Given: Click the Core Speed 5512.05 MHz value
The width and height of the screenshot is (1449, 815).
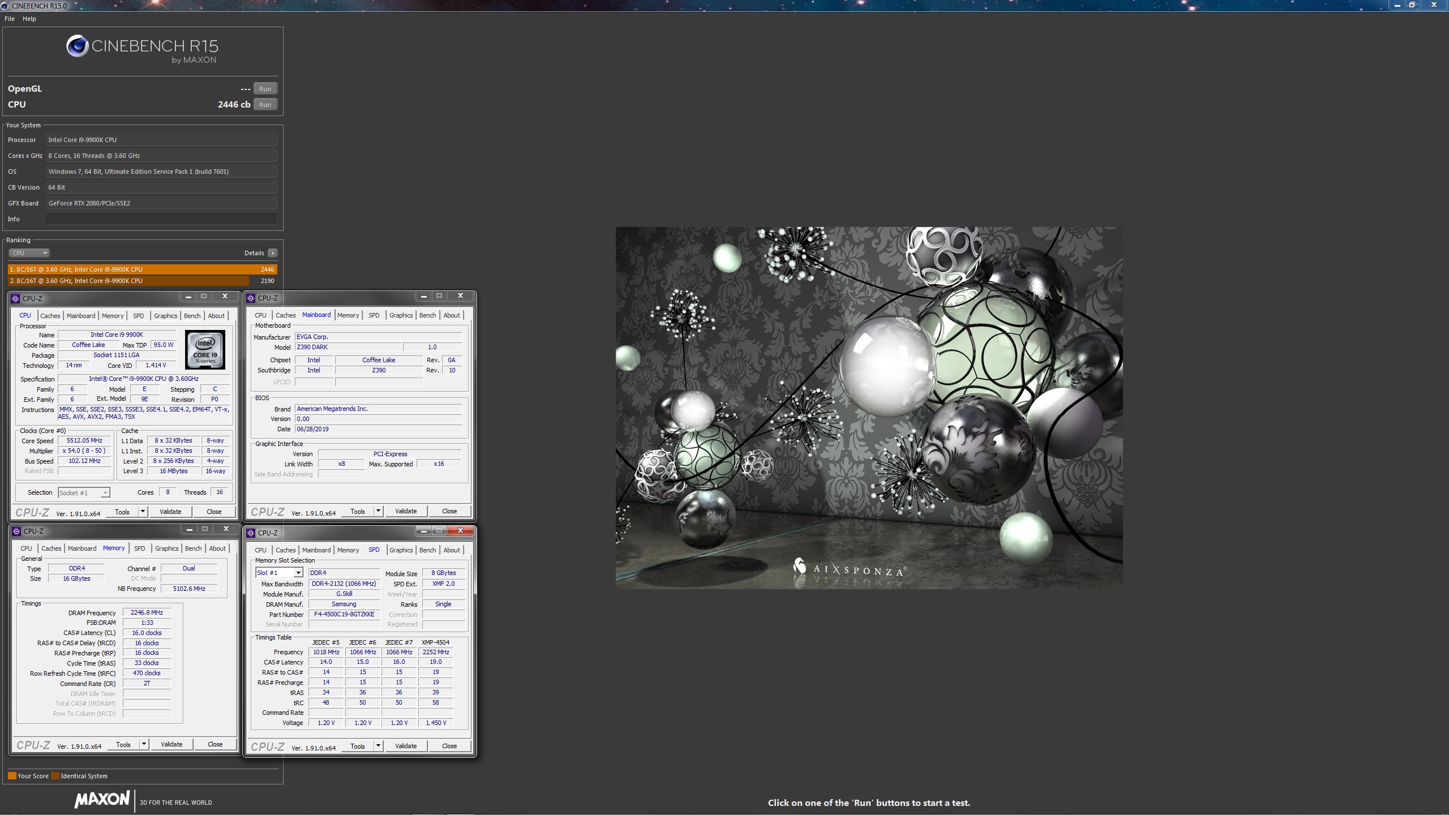Looking at the screenshot, I should tap(84, 441).
